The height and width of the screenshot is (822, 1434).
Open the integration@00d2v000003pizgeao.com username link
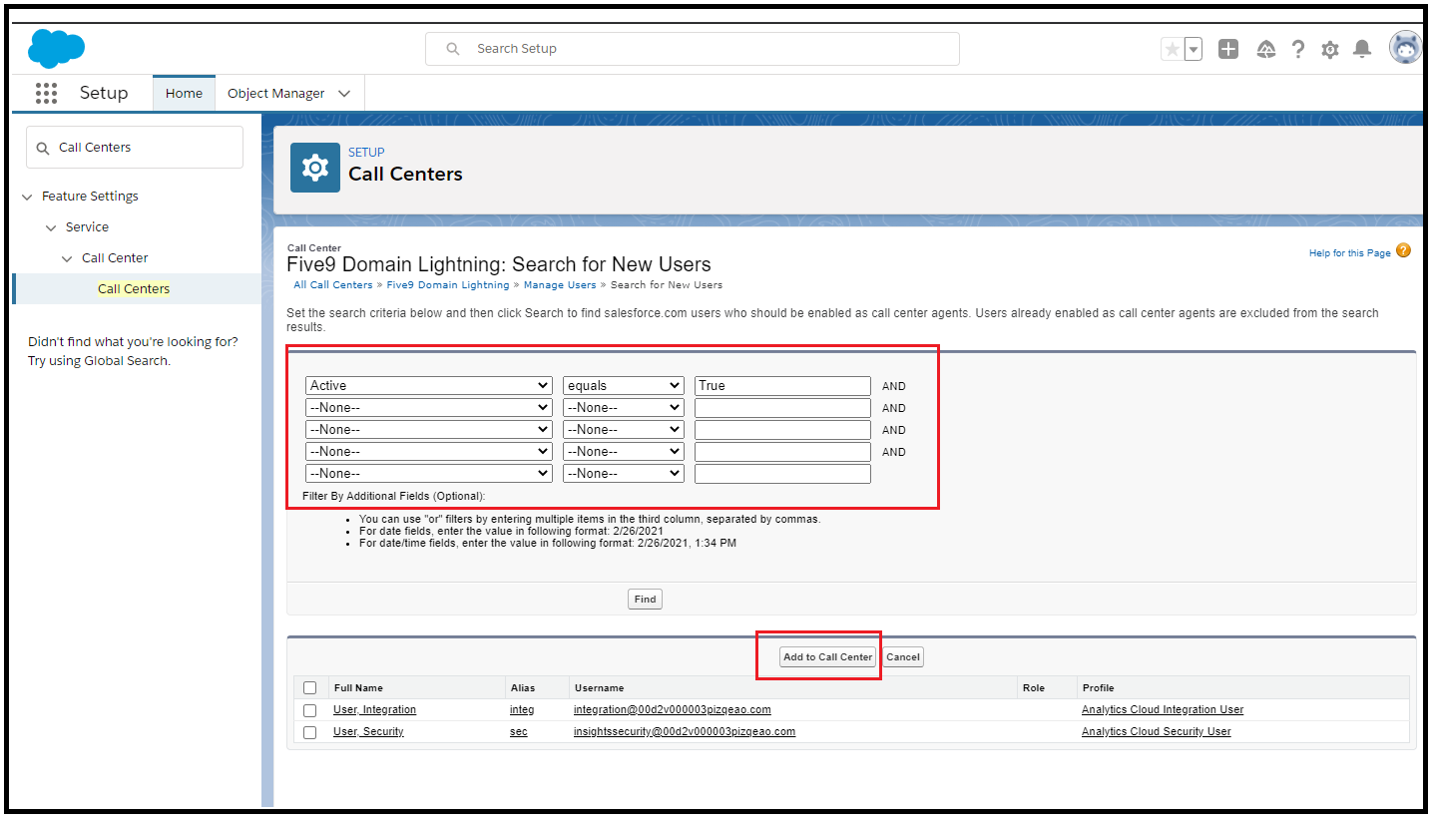tap(673, 710)
